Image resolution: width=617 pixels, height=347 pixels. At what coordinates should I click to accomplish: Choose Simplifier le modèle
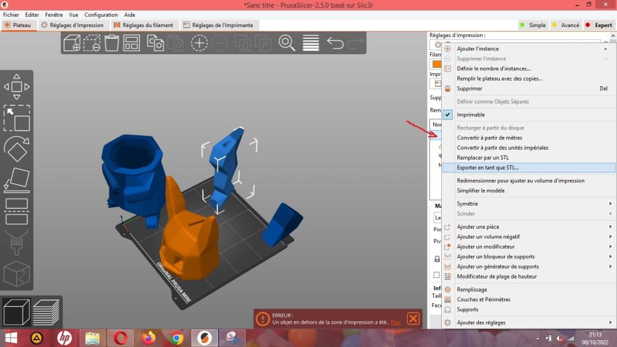(x=529, y=190)
